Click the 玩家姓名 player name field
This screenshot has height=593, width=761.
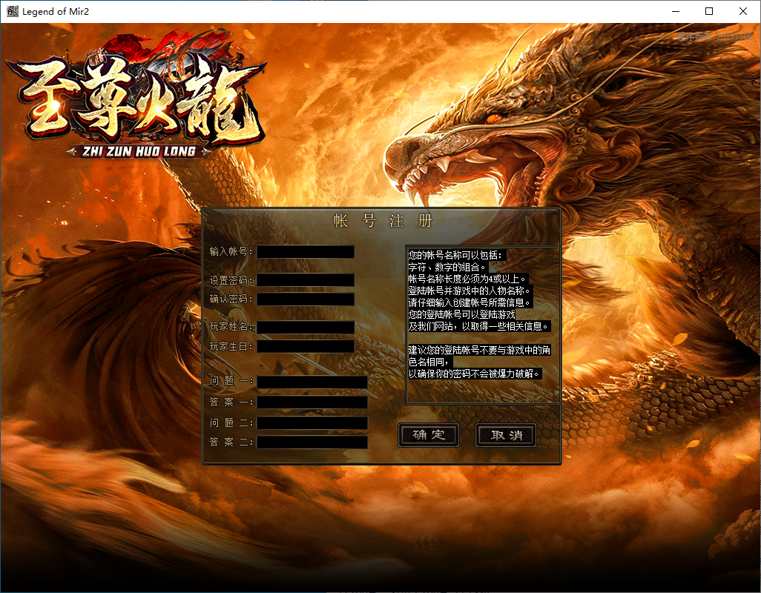click(x=306, y=327)
